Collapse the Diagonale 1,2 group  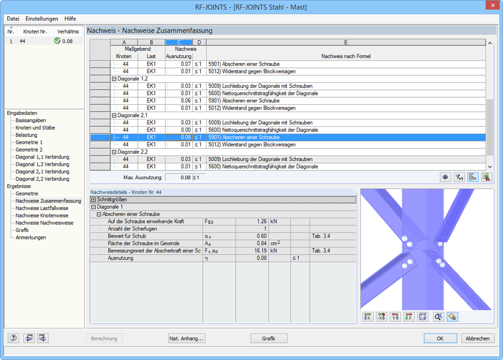coord(114,79)
